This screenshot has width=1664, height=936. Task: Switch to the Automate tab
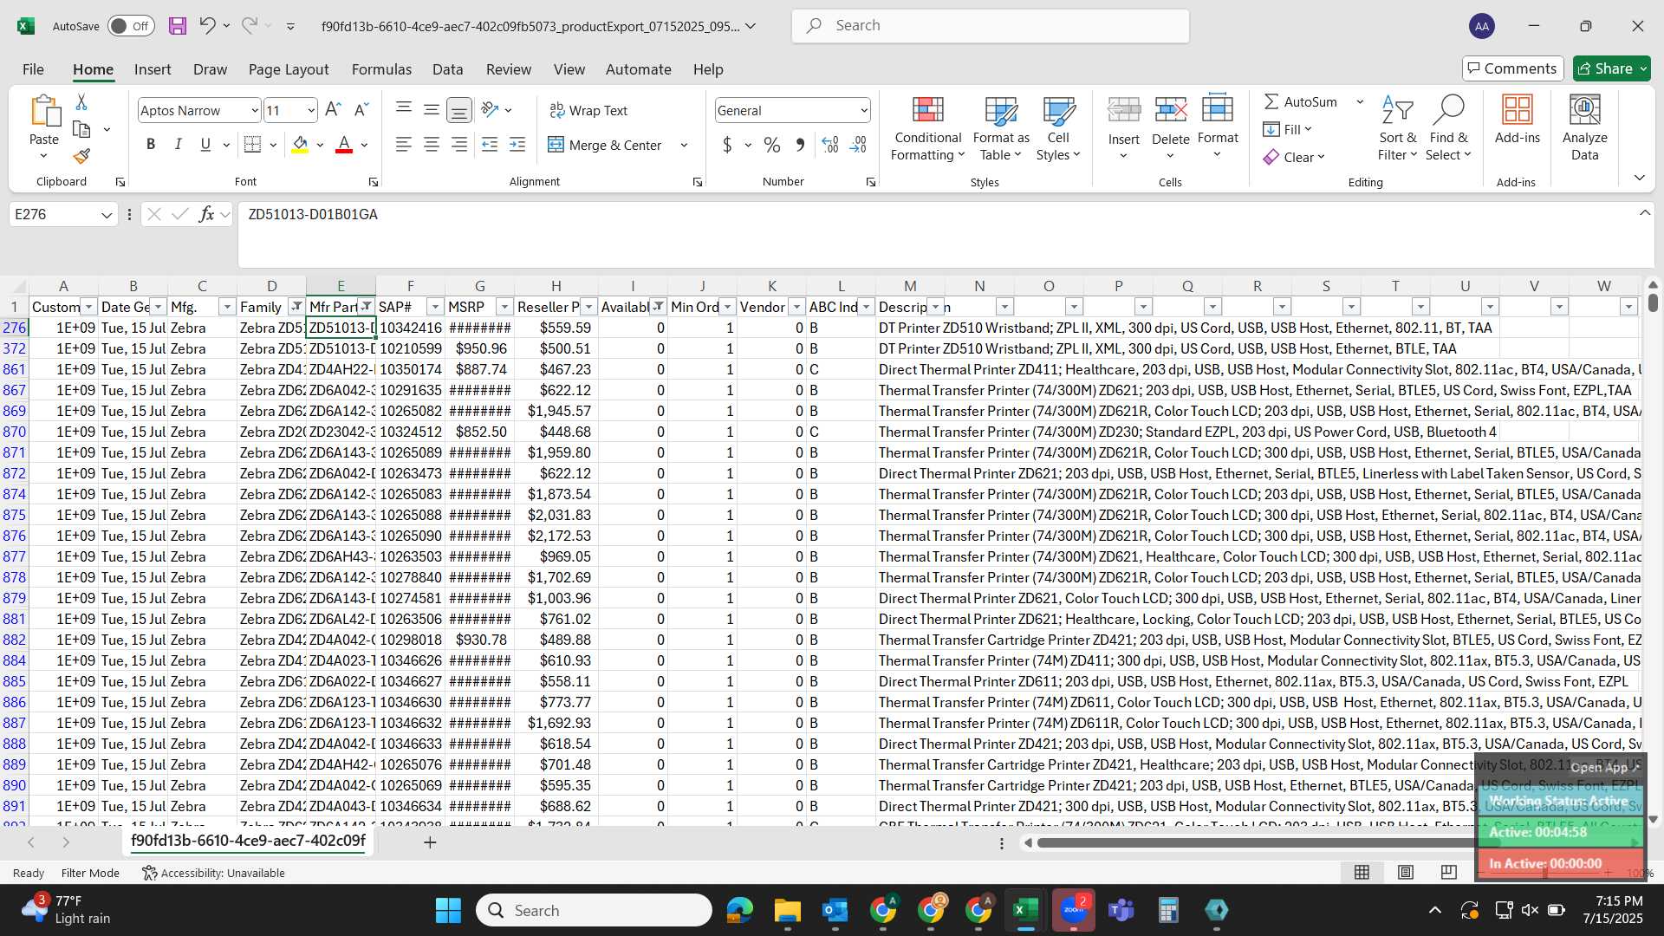point(639,68)
